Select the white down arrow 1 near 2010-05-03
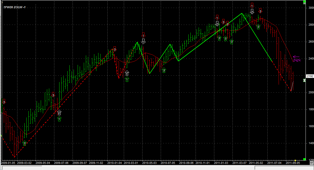Screen dimensions: 314x170 (x=144, y=41)
